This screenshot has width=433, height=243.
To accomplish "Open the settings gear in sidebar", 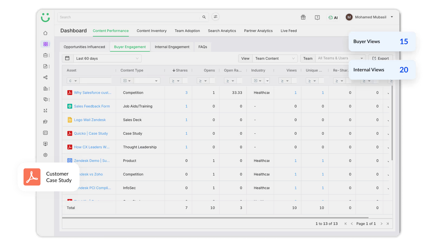I will [x=45, y=155].
